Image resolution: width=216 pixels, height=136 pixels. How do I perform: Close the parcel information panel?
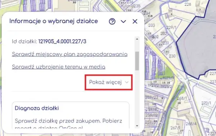pyautogui.click(x=135, y=21)
